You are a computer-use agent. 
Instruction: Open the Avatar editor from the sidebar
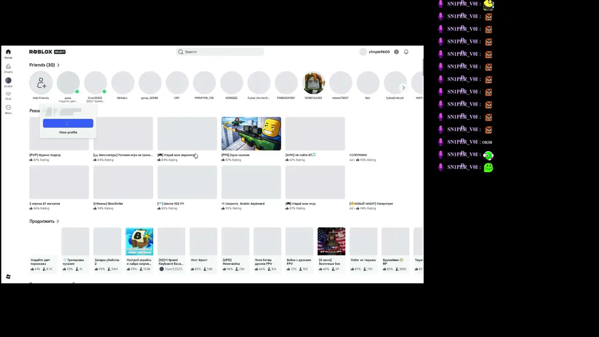click(8, 82)
